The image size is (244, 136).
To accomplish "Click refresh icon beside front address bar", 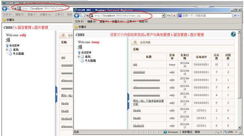I will pyautogui.click(x=169, y=16).
